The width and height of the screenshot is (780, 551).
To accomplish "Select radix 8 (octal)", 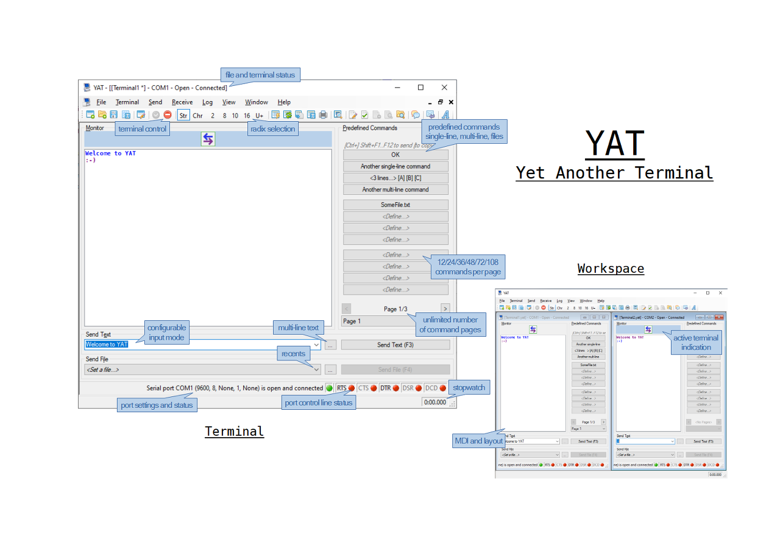I will [224, 115].
